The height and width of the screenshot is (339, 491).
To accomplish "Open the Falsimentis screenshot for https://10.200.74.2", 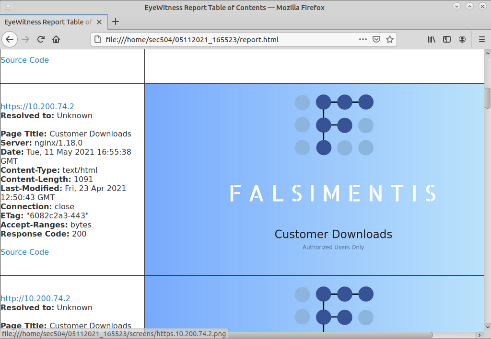I will [x=315, y=180].
